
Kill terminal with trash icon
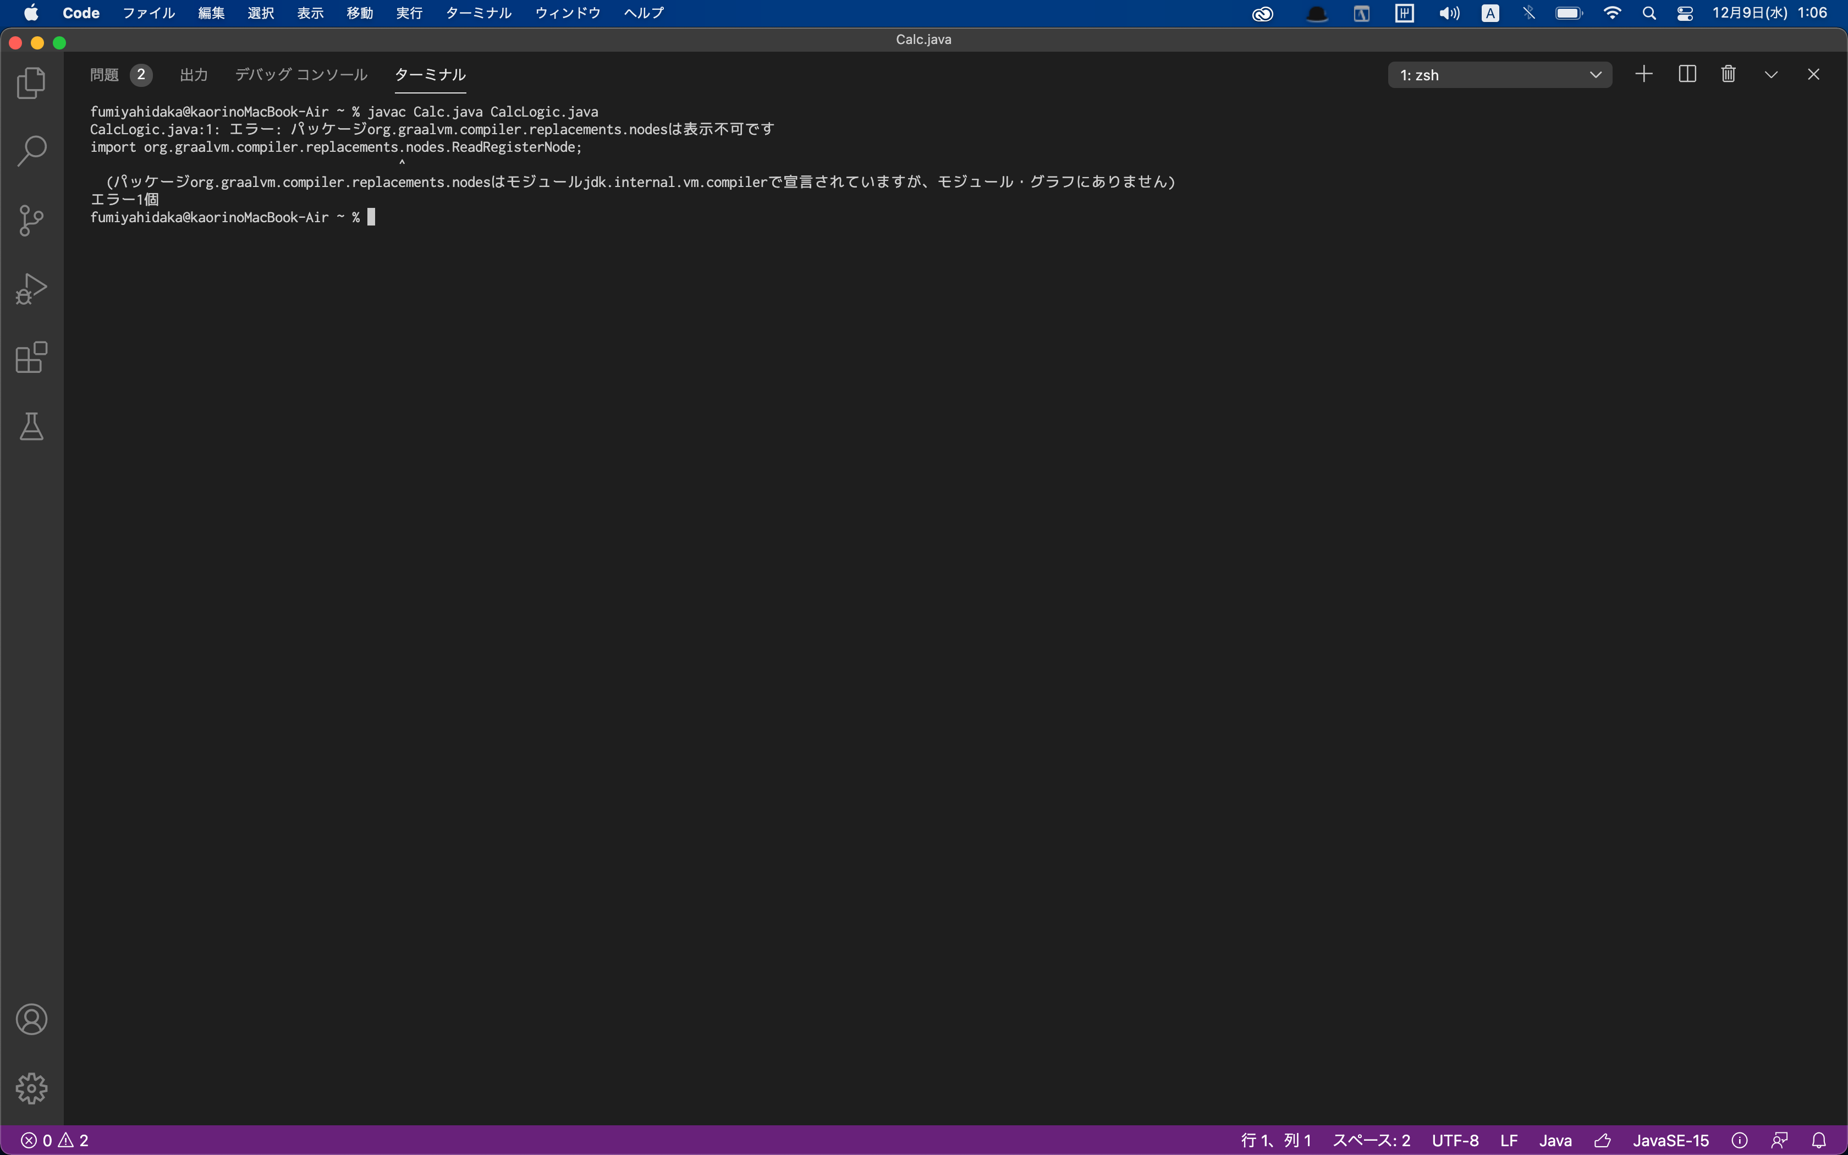(x=1729, y=74)
